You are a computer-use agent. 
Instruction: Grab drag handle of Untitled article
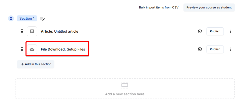(x=22, y=31)
